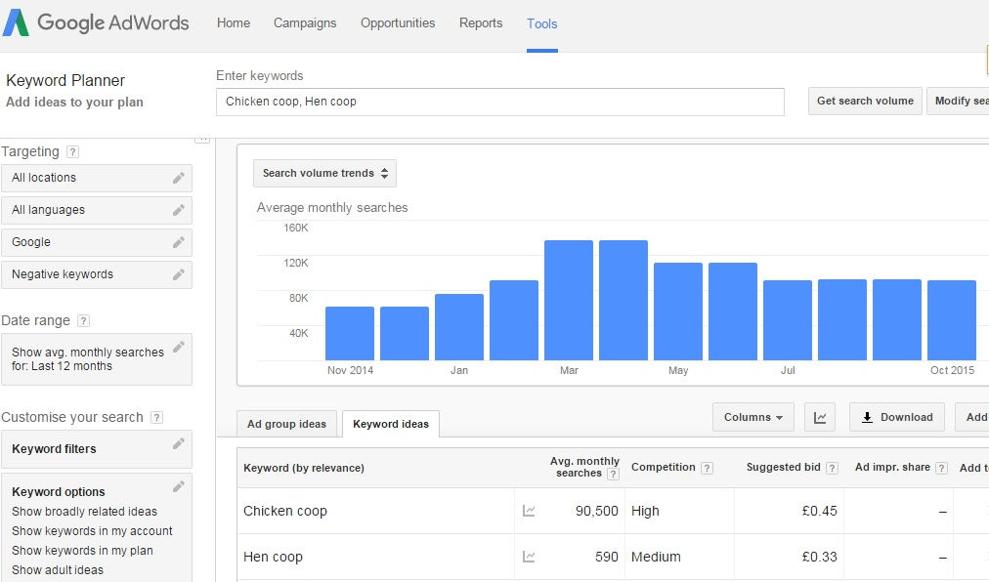The image size is (989, 582).
Task: Open Date range help question mark
Action: tap(83, 320)
